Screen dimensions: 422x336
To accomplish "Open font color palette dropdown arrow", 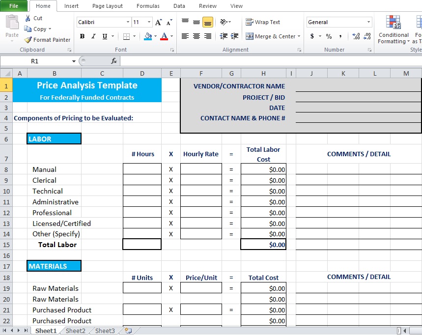I will coord(172,36).
